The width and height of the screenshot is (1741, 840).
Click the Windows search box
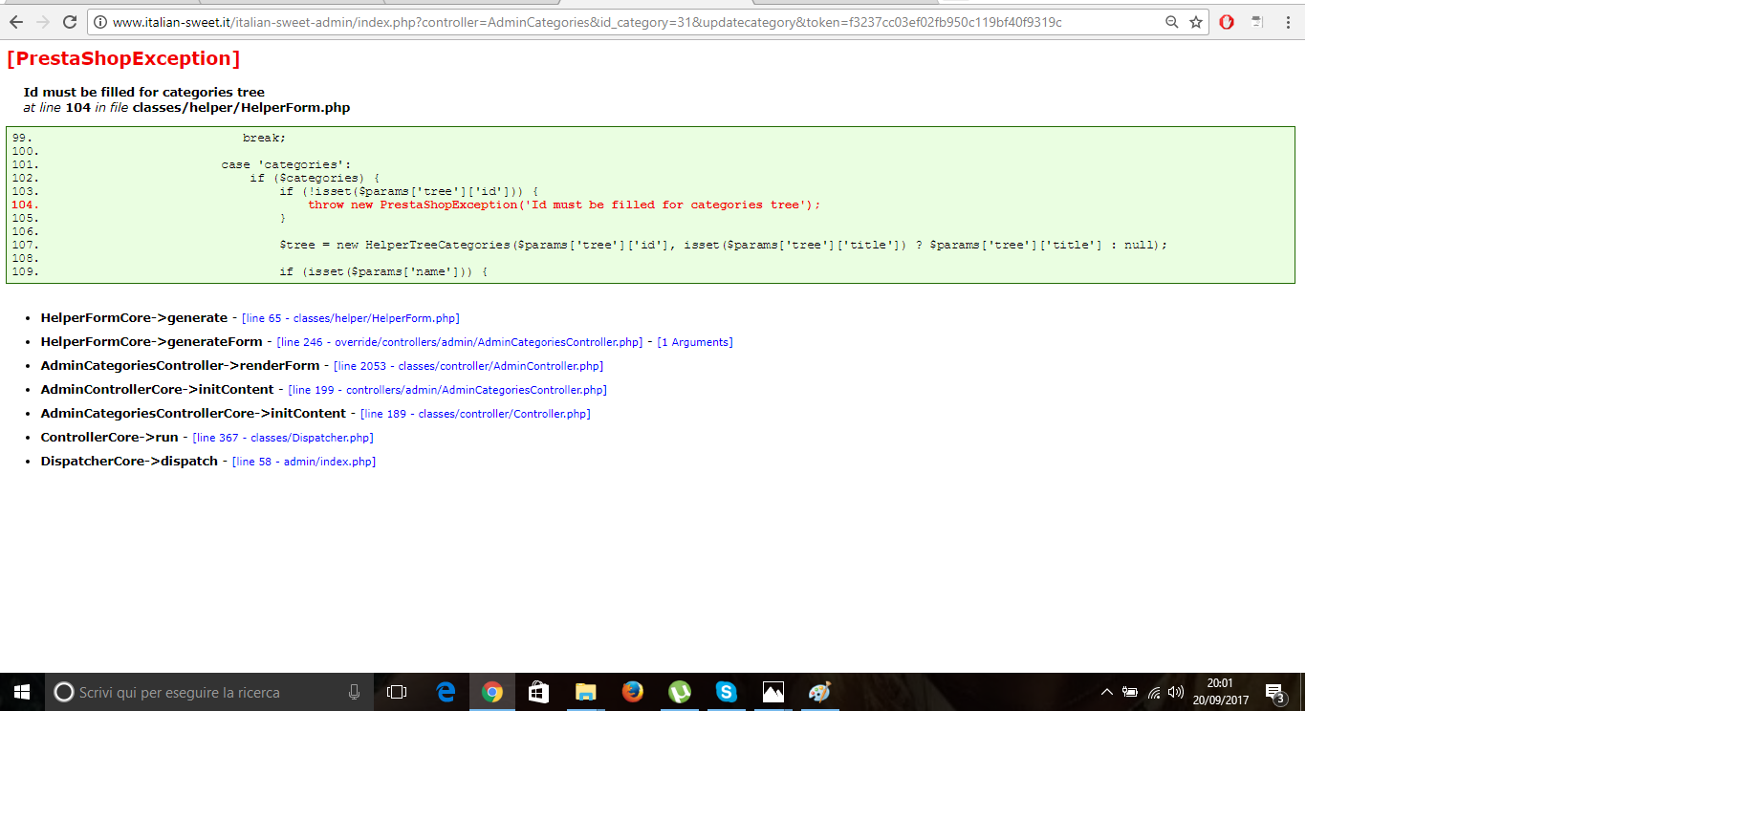pyautogui.click(x=209, y=692)
